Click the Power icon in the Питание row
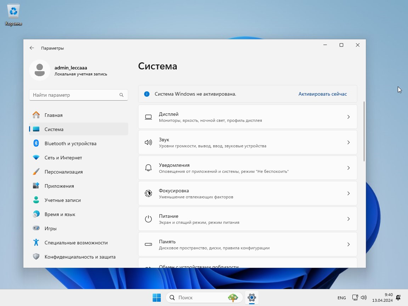 [148, 219]
